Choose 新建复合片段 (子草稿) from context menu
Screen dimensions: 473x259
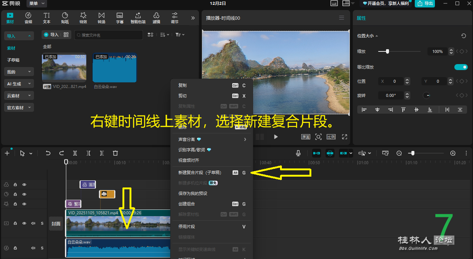coord(200,173)
